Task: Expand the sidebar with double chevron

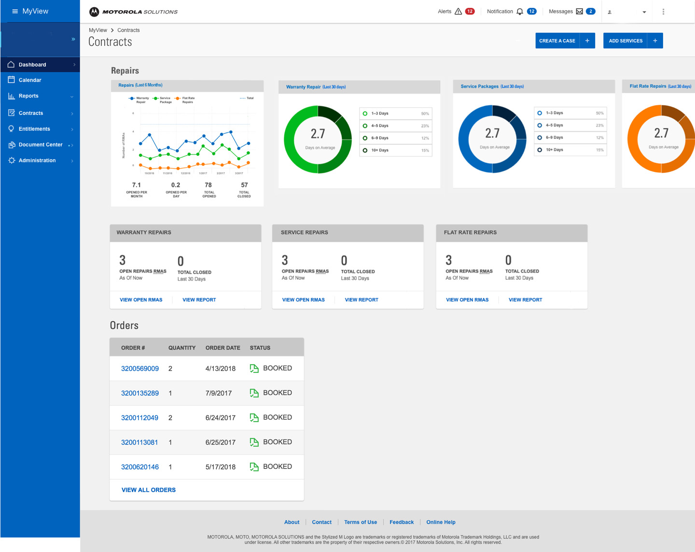Action: [73, 39]
